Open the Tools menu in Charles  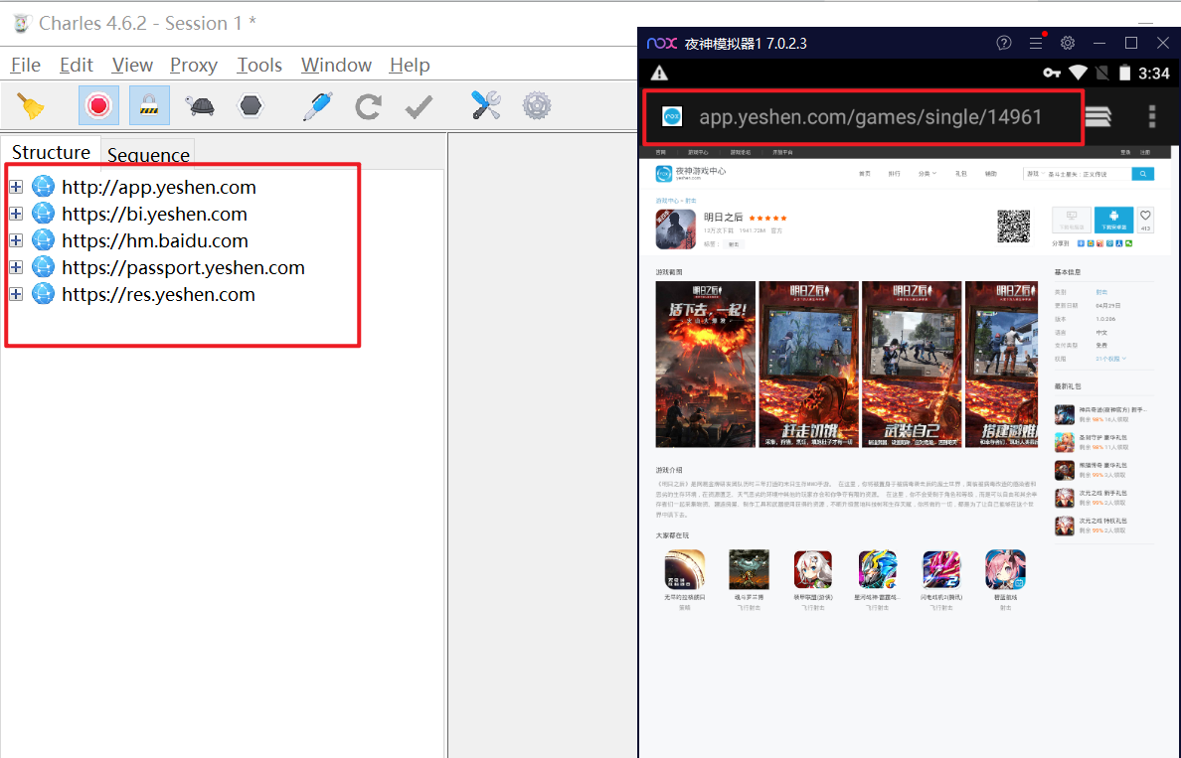click(x=259, y=65)
